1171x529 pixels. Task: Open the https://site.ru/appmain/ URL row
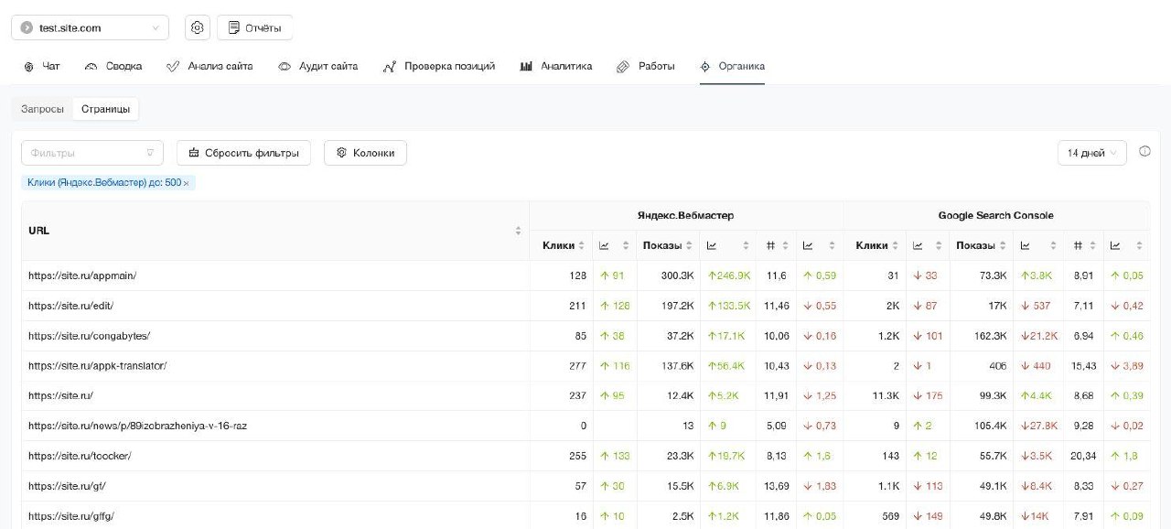[82, 275]
